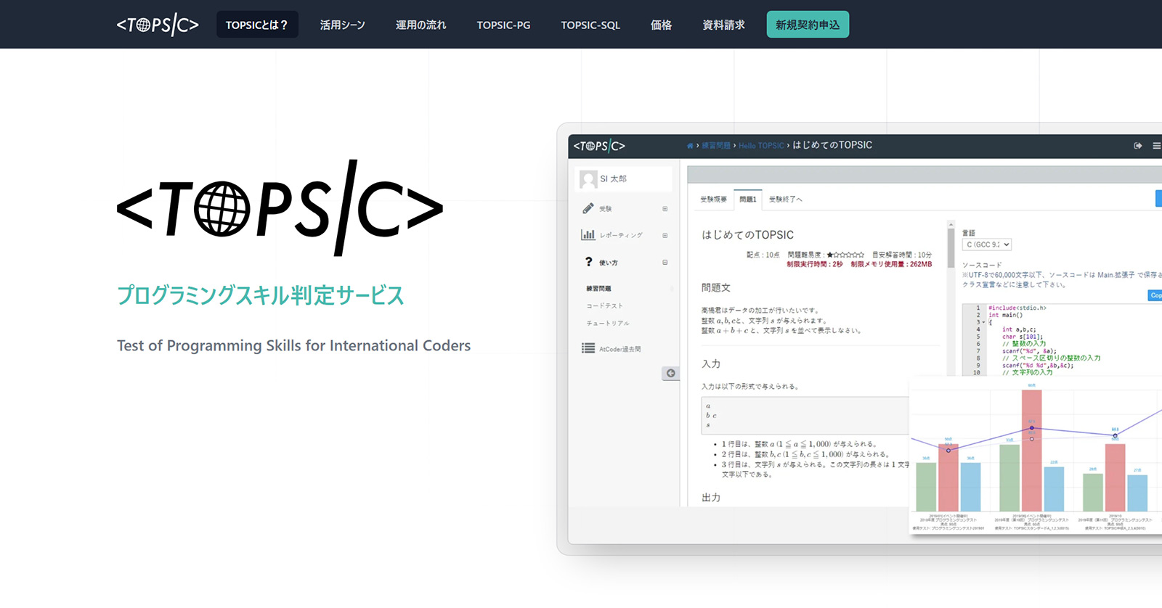Screen dimensions: 1162x608
Task: Switch to the 受験終了へ tab
Action: coord(785,200)
